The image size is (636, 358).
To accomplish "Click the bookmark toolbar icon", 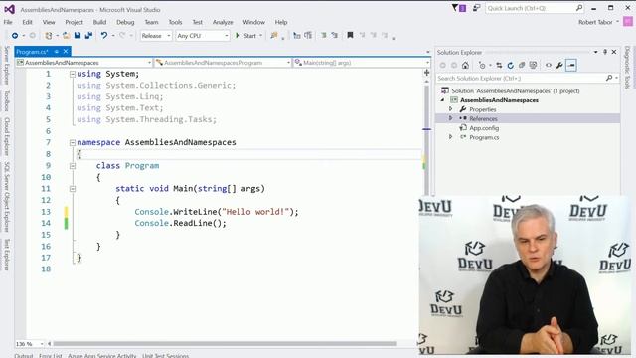I will pos(350,36).
